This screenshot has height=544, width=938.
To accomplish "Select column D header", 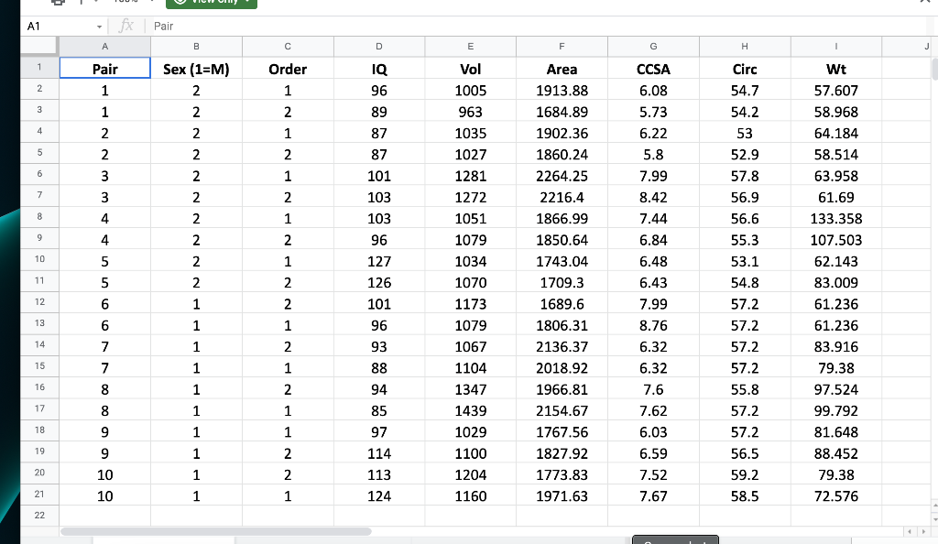I will [379, 46].
